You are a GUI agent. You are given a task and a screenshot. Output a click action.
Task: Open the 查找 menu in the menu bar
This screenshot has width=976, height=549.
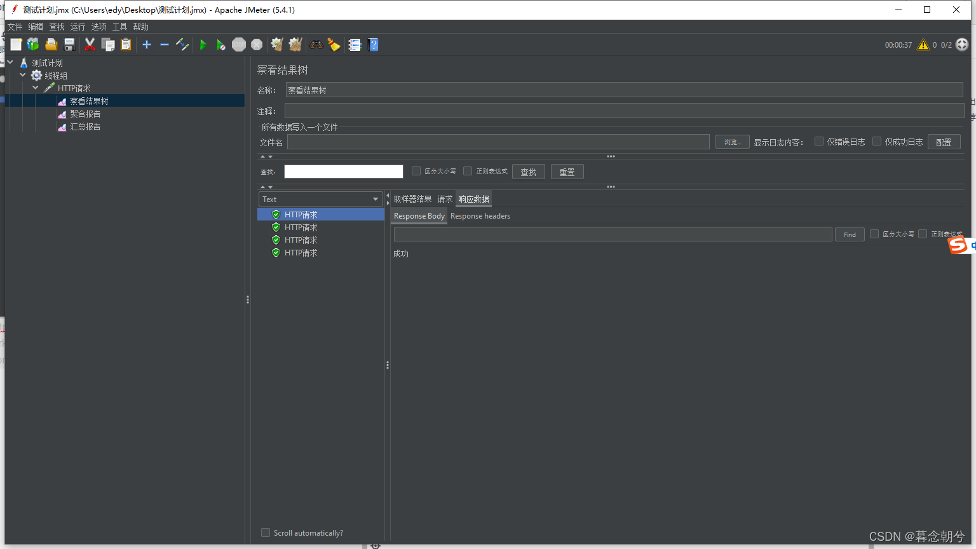pos(57,27)
